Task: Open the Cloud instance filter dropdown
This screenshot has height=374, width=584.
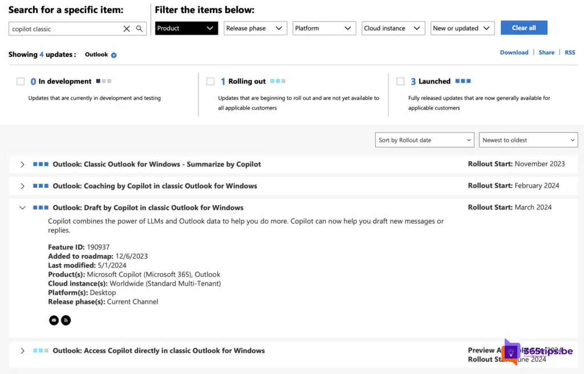Action: [x=393, y=28]
